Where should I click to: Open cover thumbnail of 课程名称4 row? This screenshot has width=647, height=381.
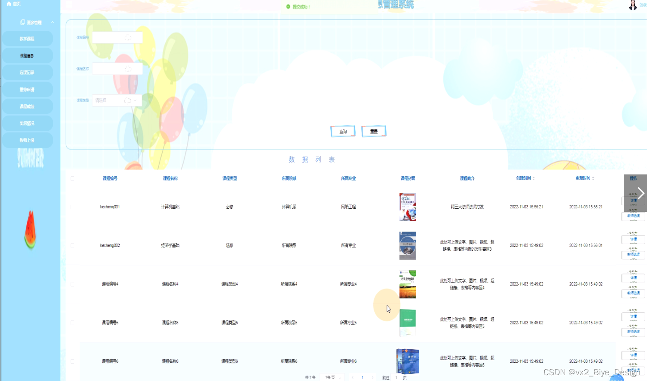(x=408, y=284)
